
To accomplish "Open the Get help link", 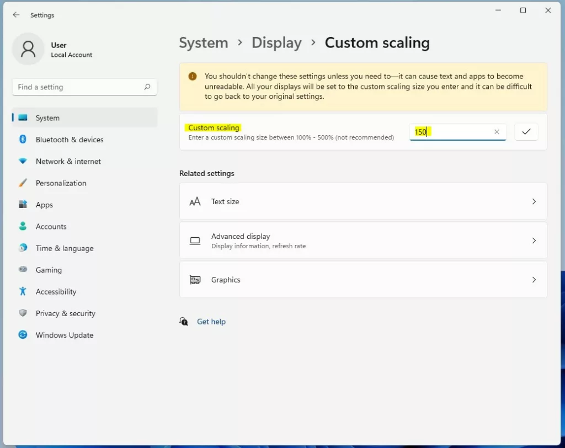I will pyautogui.click(x=211, y=322).
